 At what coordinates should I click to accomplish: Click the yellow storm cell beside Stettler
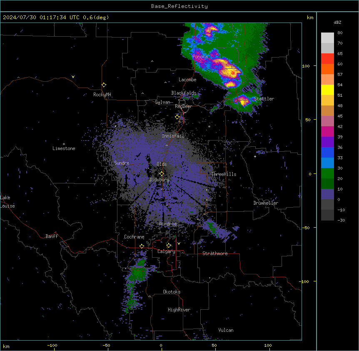tap(243, 101)
